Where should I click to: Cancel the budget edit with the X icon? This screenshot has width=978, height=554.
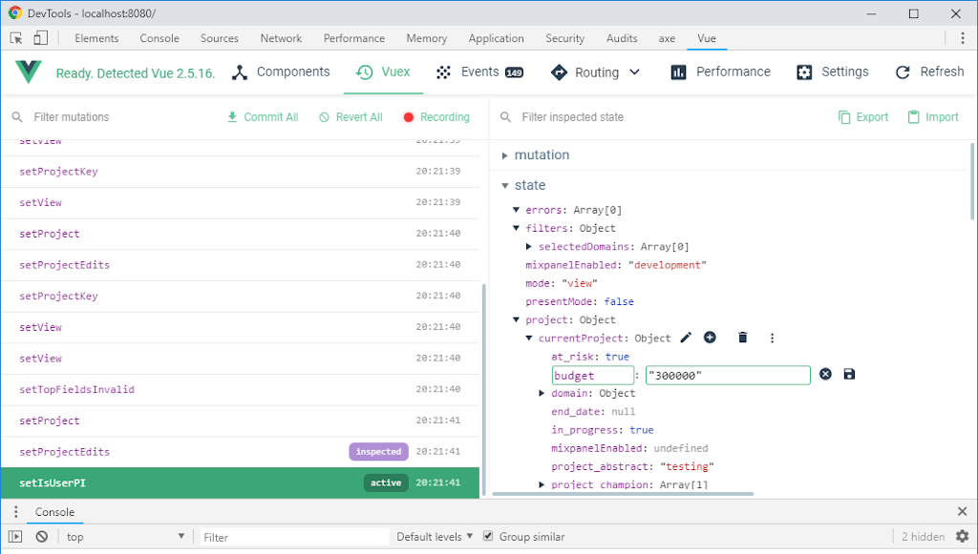826,375
